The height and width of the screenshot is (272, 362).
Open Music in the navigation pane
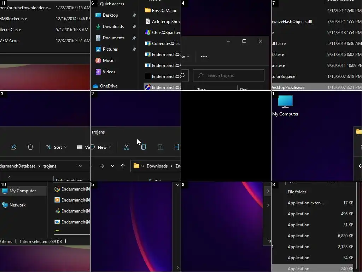108,61
